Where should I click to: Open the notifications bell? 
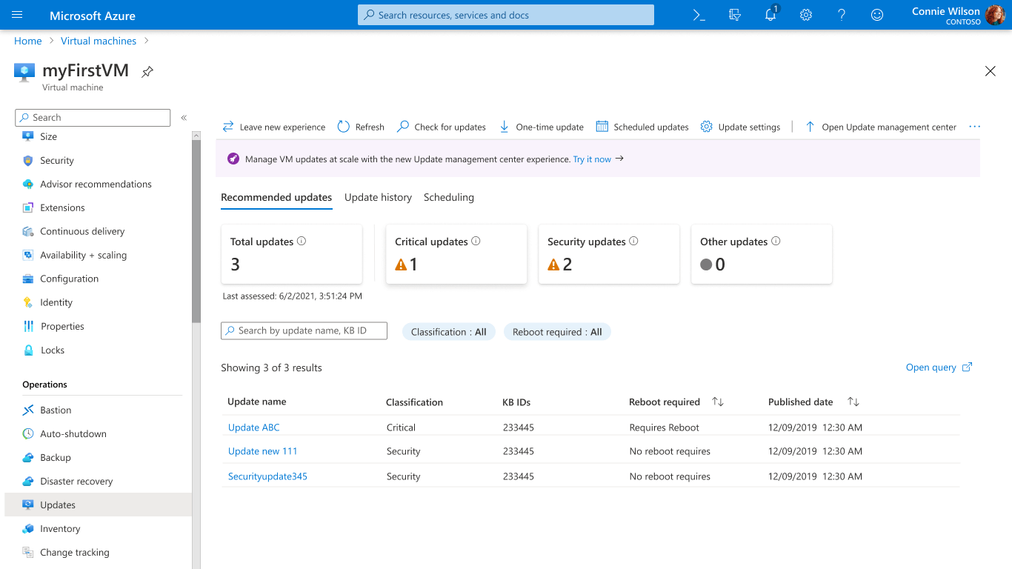coord(770,15)
